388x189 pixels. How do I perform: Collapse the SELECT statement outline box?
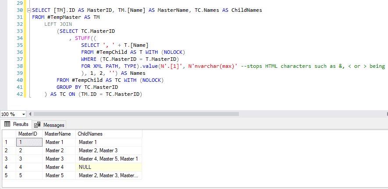point(29,10)
